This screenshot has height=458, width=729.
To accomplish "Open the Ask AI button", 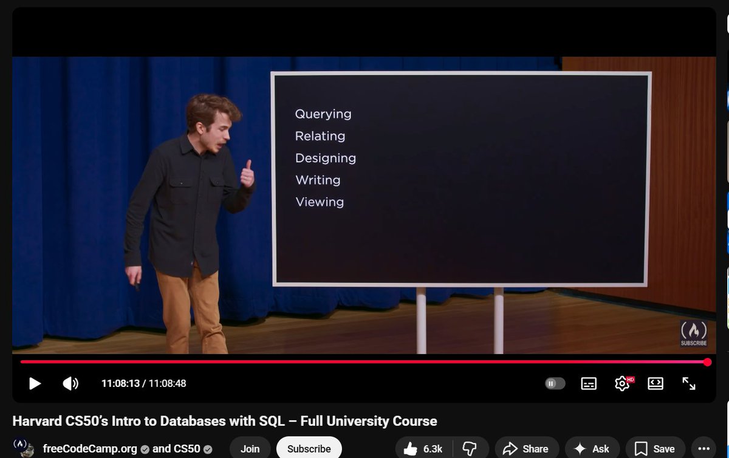I will [592, 449].
